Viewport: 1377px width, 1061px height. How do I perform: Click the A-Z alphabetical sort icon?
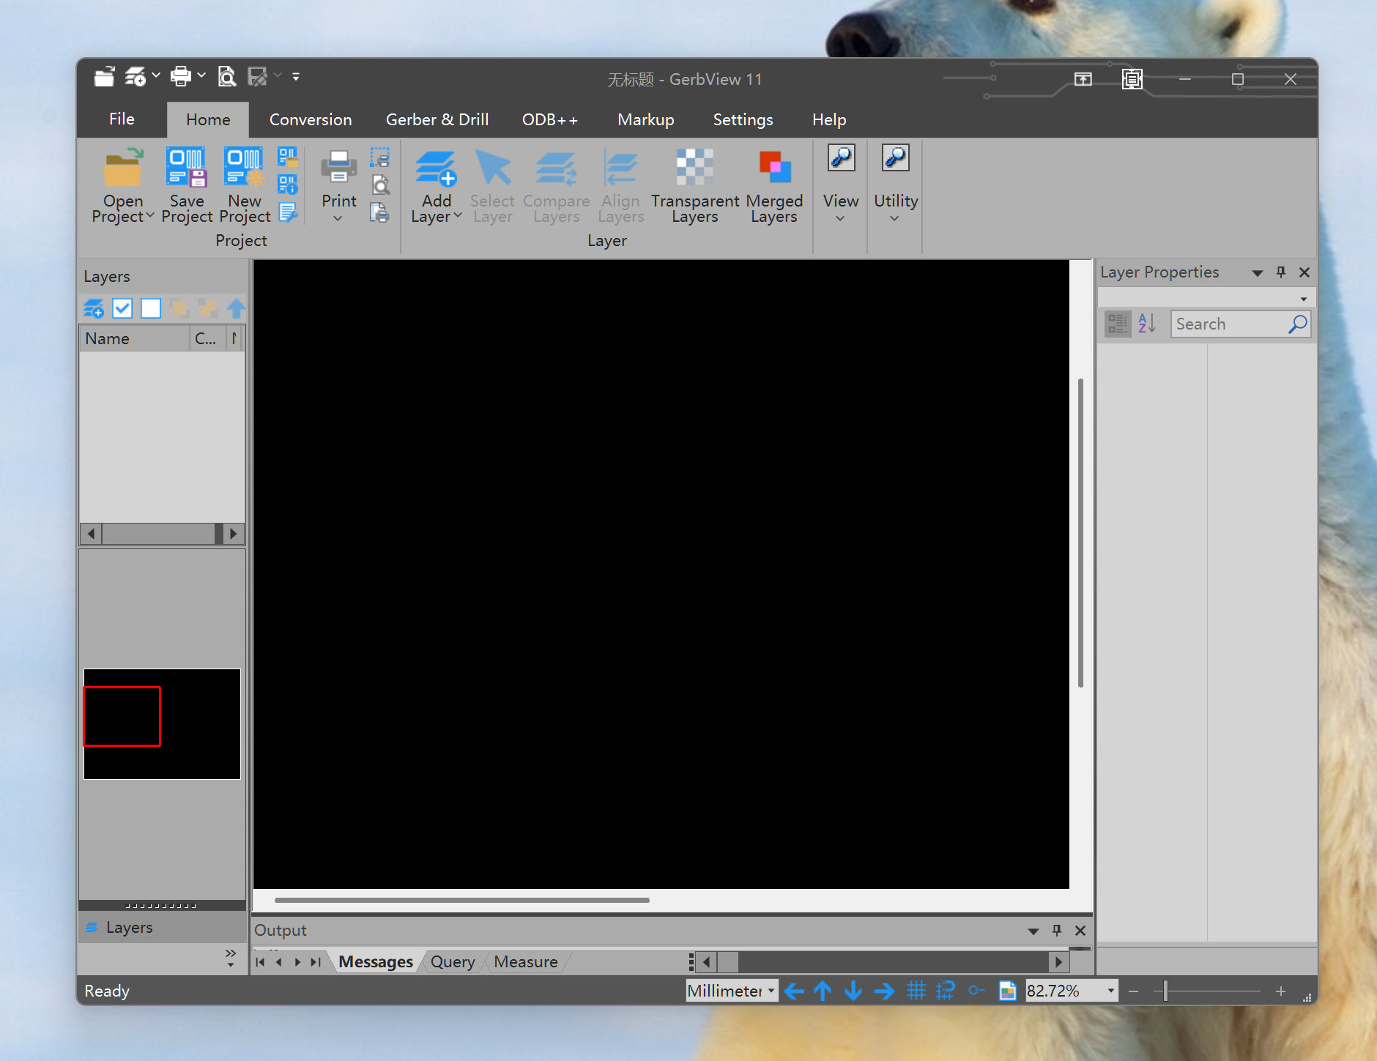point(1147,323)
